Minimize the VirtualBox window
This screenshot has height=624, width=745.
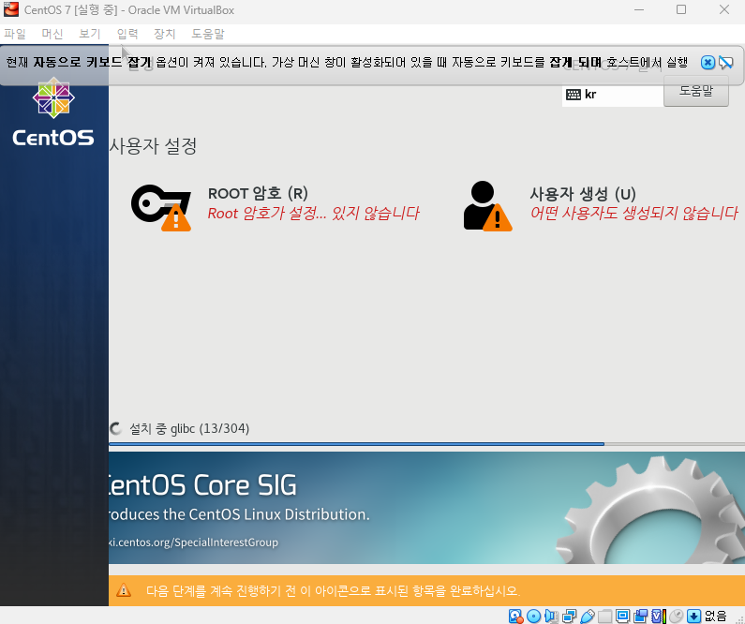[x=639, y=9]
